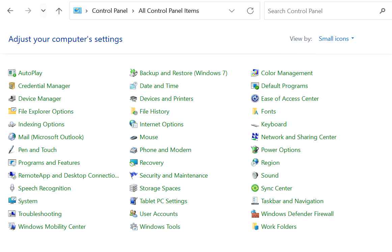Open the Windows Defender Firewall icon

click(x=255, y=214)
